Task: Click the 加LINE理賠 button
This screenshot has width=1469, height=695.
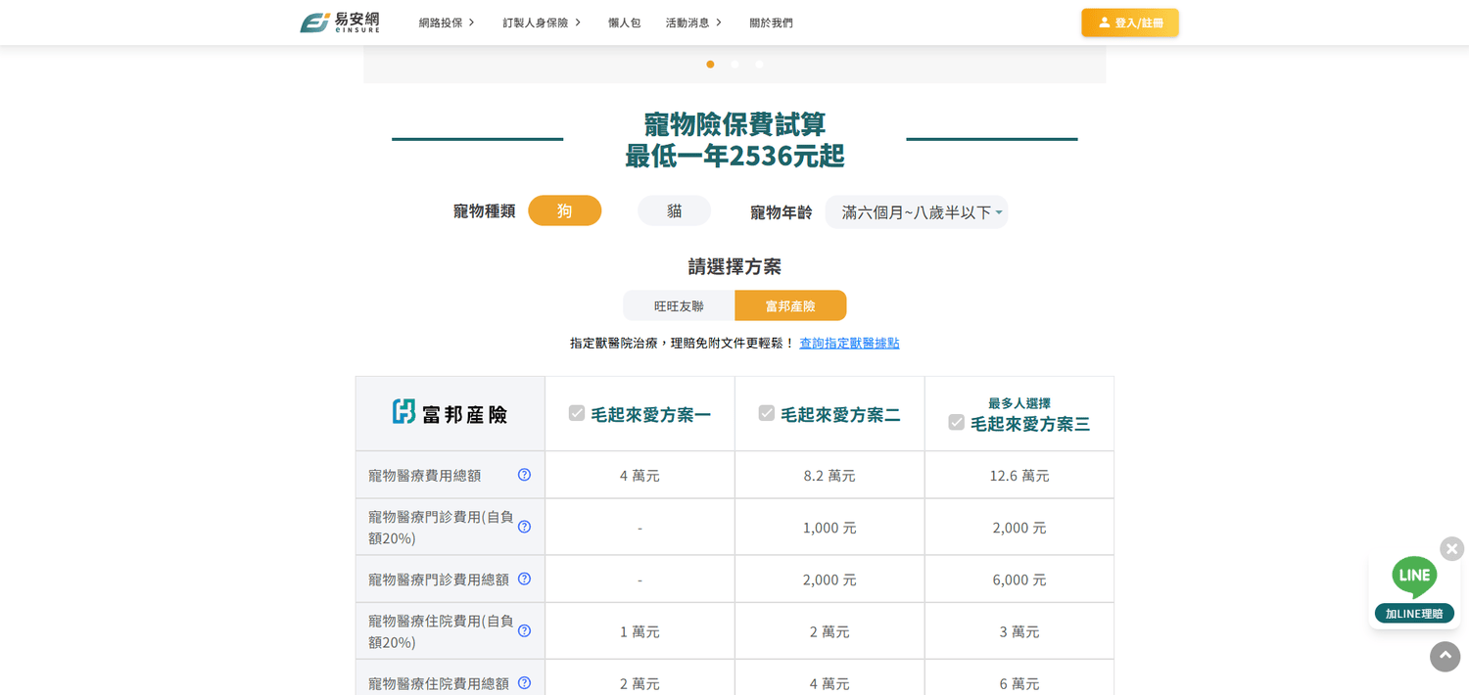Action: click(1414, 614)
